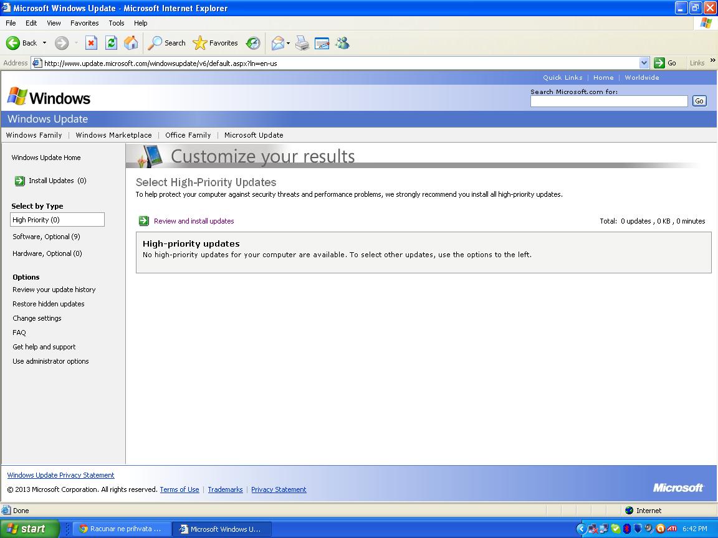
Task: Click Get help and support
Action: [44, 347]
